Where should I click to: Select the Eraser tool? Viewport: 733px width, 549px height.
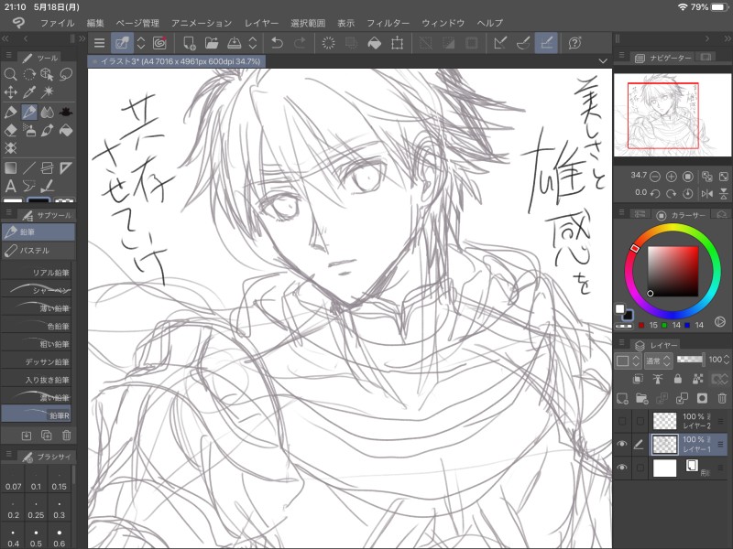(x=10, y=130)
